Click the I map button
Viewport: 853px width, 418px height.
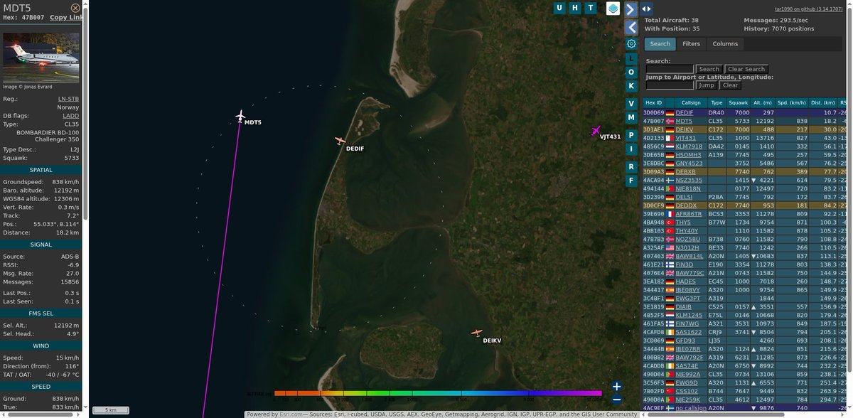[631, 148]
